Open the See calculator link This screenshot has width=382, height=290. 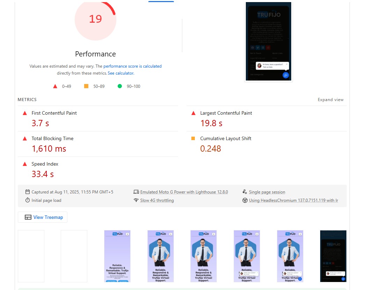[x=121, y=73]
